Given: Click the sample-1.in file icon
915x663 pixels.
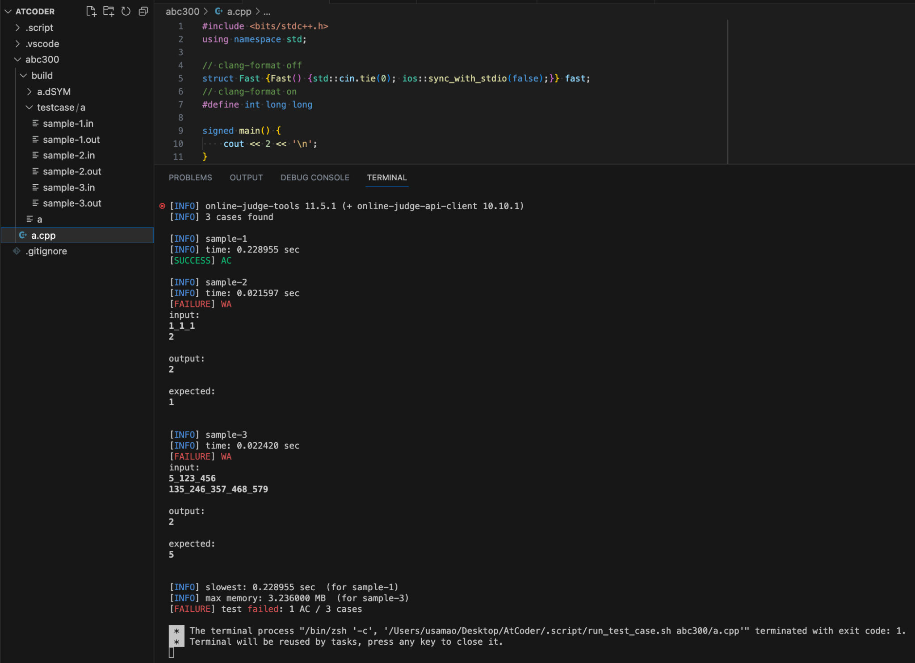Looking at the screenshot, I should [x=36, y=123].
